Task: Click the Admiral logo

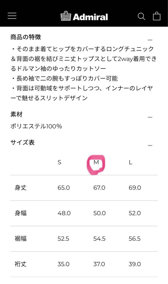Action: [84, 16]
